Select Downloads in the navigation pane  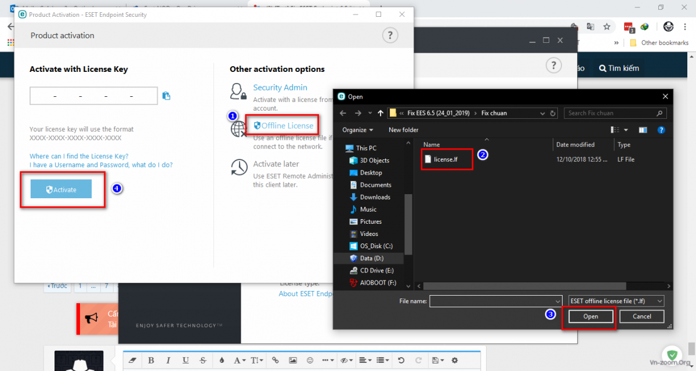(375, 197)
